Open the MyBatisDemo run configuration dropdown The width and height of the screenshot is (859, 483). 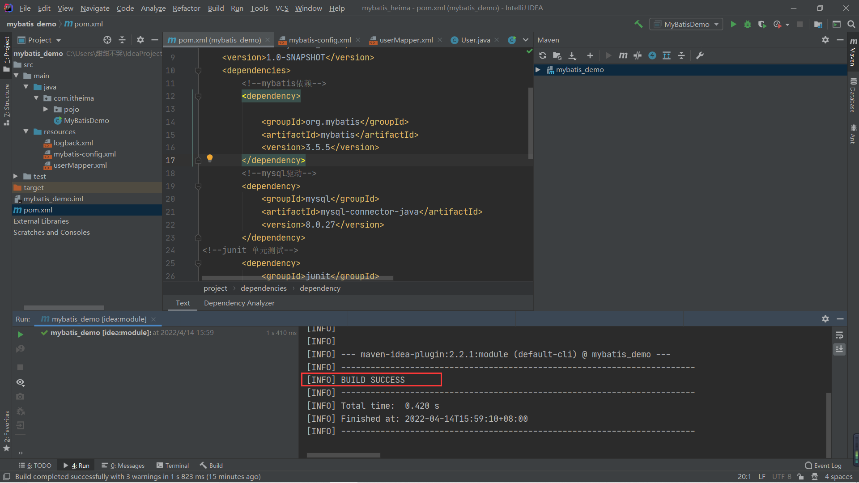click(717, 24)
